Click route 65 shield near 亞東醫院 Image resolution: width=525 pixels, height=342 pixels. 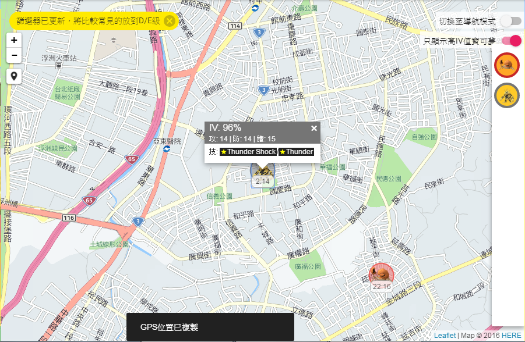[132, 159]
